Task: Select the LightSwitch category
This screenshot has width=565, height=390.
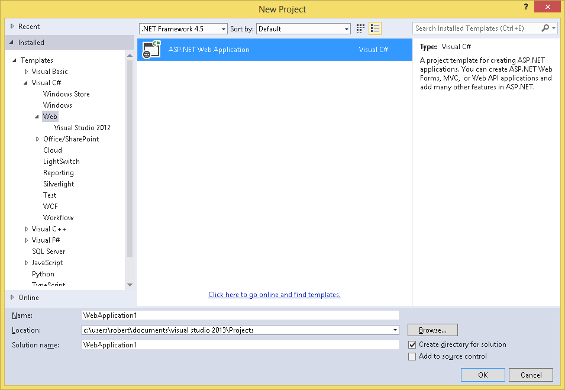Action: (62, 162)
